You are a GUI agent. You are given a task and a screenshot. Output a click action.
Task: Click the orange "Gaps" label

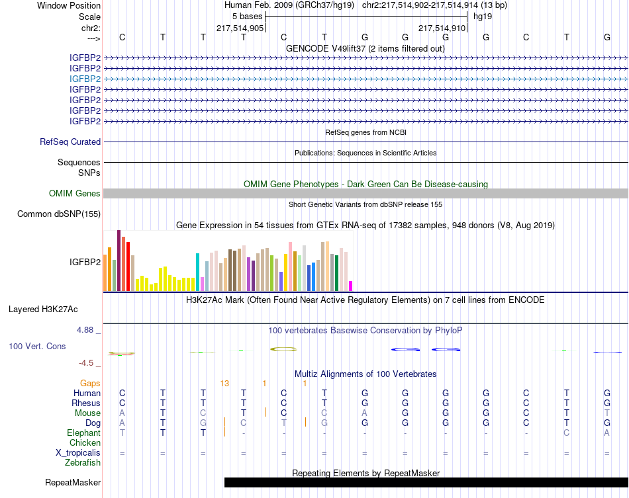point(90,384)
